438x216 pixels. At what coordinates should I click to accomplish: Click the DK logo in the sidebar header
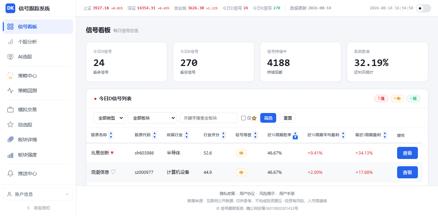point(10,8)
